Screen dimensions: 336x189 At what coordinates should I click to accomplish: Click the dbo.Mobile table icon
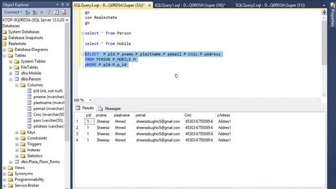pos(17,73)
